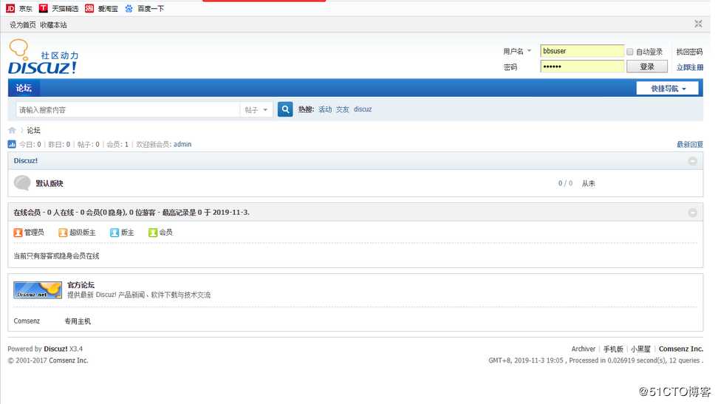Screen dimensions: 718x404
Task: Open the 官方论坛 link
Action: 81,285
